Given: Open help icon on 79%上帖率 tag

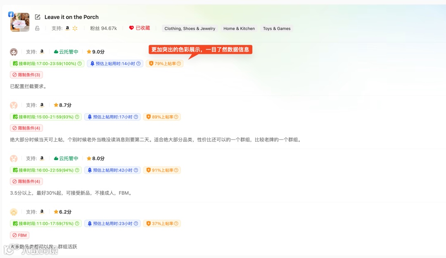Looking at the screenshot, I should (x=179, y=63).
